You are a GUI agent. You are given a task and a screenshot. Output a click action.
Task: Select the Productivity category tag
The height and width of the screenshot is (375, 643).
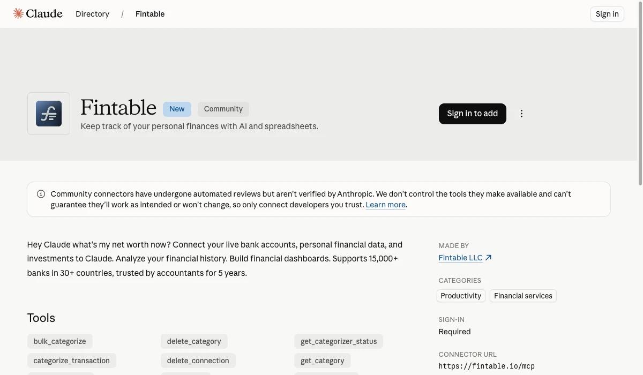tap(461, 296)
